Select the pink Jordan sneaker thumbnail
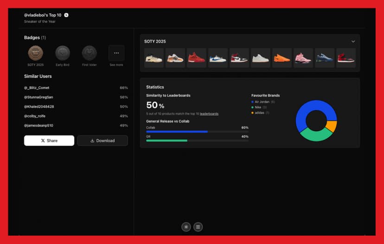 point(303,58)
